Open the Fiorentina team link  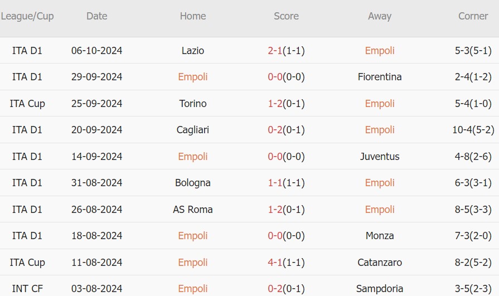click(380, 77)
